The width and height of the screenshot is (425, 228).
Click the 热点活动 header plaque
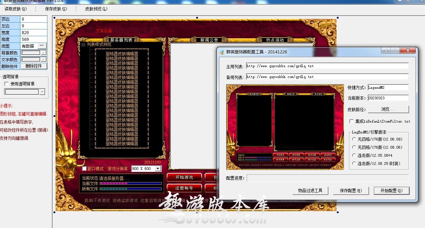click(275, 40)
